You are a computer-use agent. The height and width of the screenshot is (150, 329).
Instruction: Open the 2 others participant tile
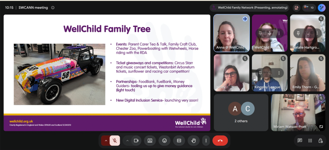(x=241, y=112)
